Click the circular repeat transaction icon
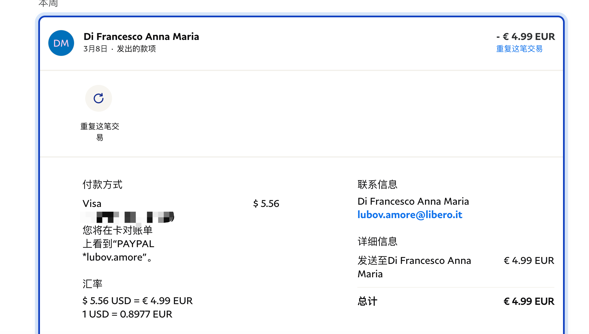Screen dimensions: 589x334 (98, 98)
